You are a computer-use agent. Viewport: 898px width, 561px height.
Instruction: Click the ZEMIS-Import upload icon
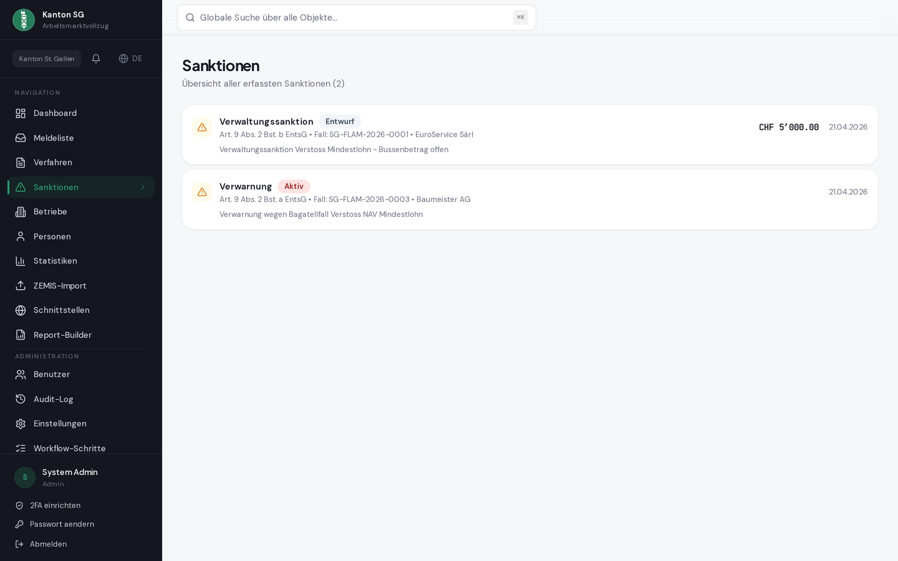(x=21, y=285)
